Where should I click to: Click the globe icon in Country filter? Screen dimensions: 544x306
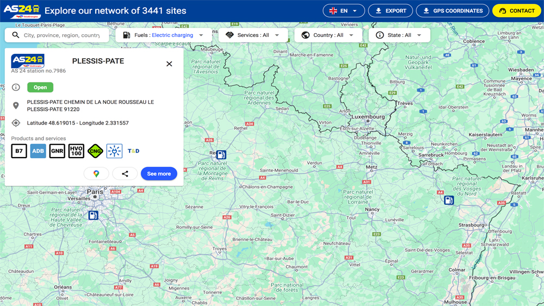(x=306, y=35)
